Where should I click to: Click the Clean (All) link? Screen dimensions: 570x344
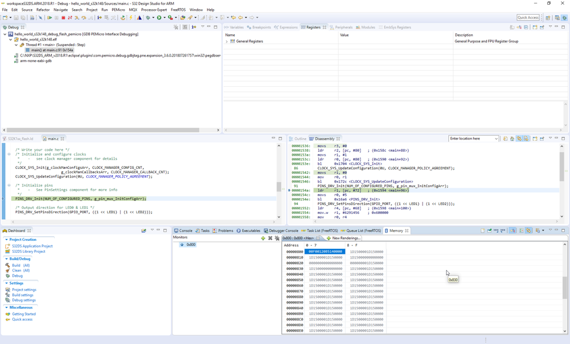pos(21,270)
